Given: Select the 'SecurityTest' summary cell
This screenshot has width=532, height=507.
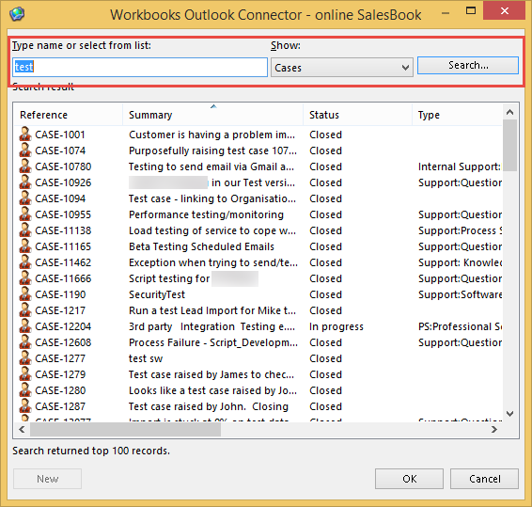Looking at the screenshot, I should coord(157,294).
